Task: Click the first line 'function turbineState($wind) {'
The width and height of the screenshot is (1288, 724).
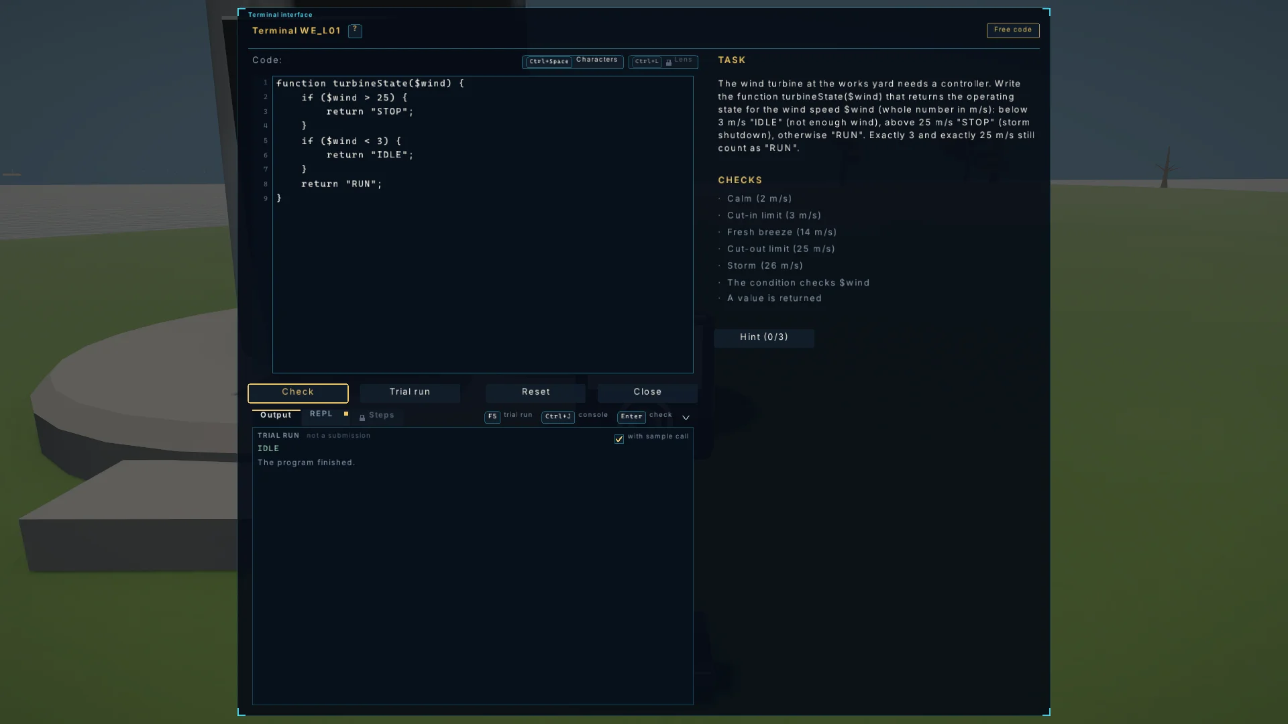Action: coord(370,84)
